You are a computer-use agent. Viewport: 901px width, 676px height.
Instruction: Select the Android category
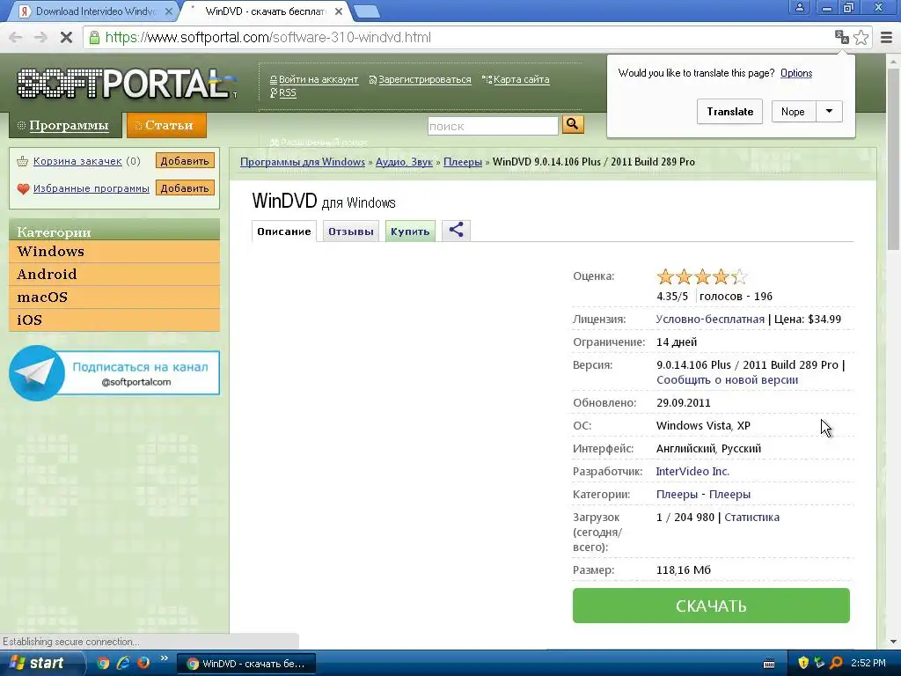point(114,275)
